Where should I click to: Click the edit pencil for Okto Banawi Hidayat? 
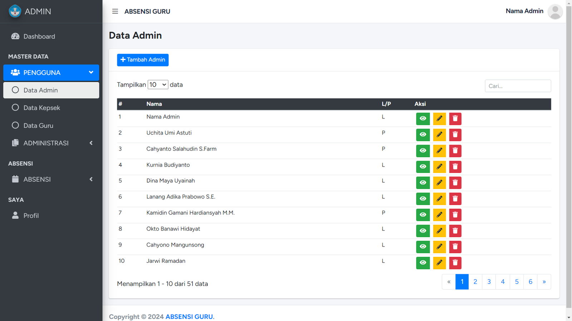(x=439, y=231)
